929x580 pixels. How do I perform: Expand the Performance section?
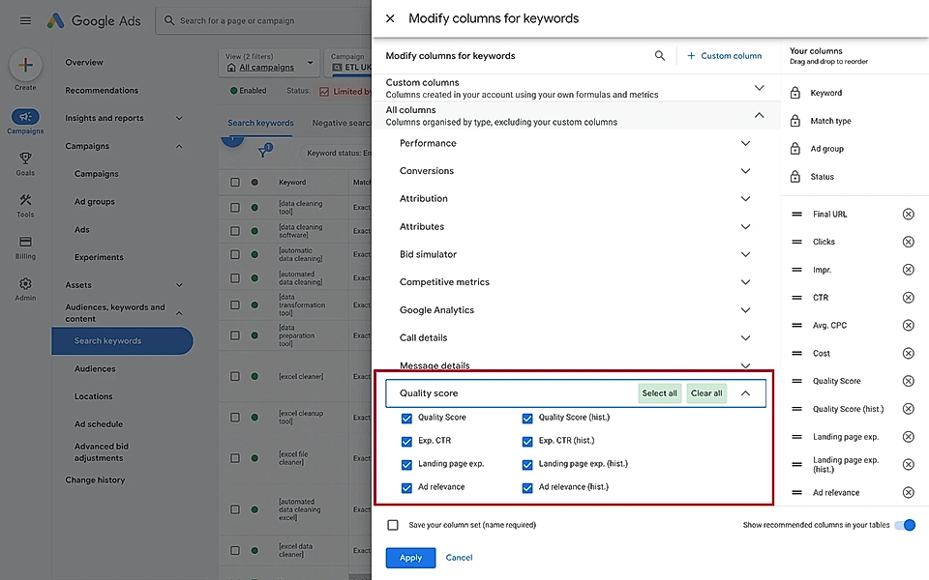pyautogui.click(x=745, y=142)
